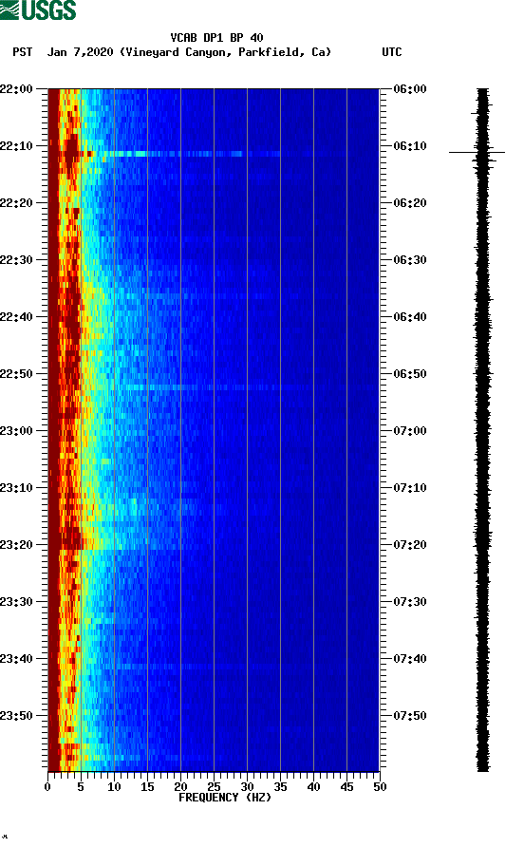Click the 07:20 UTC time label
The width and height of the screenshot is (524, 847).
[x=410, y=545]
